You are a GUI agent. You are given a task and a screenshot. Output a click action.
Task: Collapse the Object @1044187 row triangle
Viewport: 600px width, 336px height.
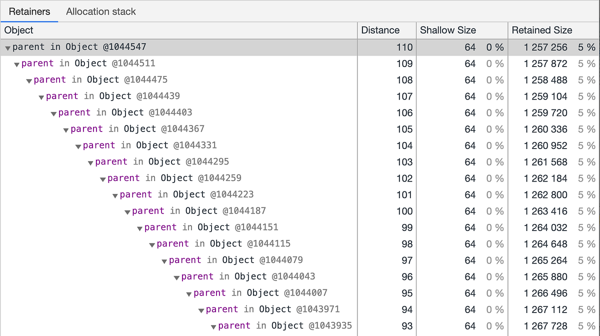coord(127,212)
